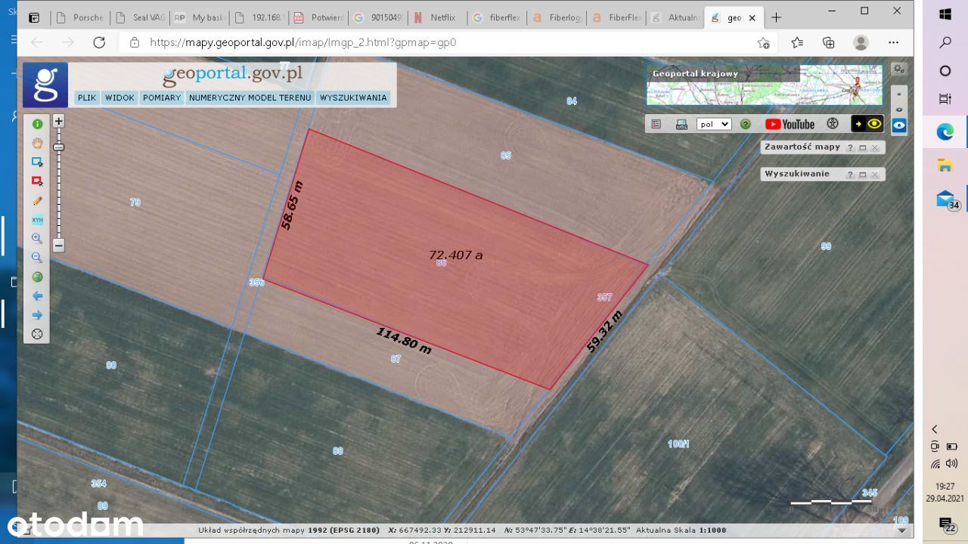The height and width of the screenshot is (544, 968).
Task: Open map settings gears icon
Action: pos(898,69)
